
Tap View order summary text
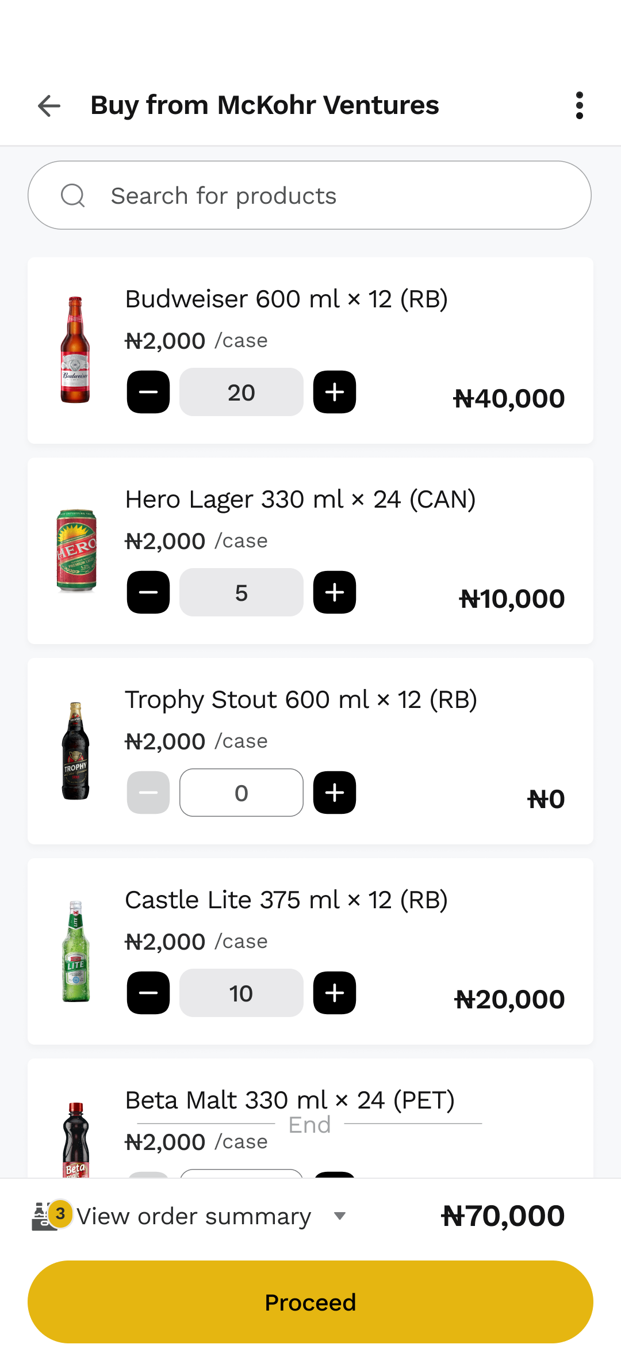pyautogui.click(x=194, y=1216)
